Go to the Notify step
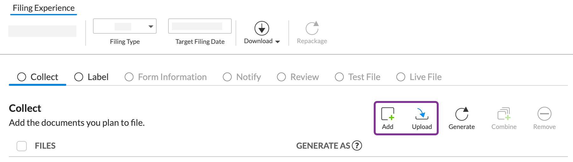573x162 pixels. [242, 77]
